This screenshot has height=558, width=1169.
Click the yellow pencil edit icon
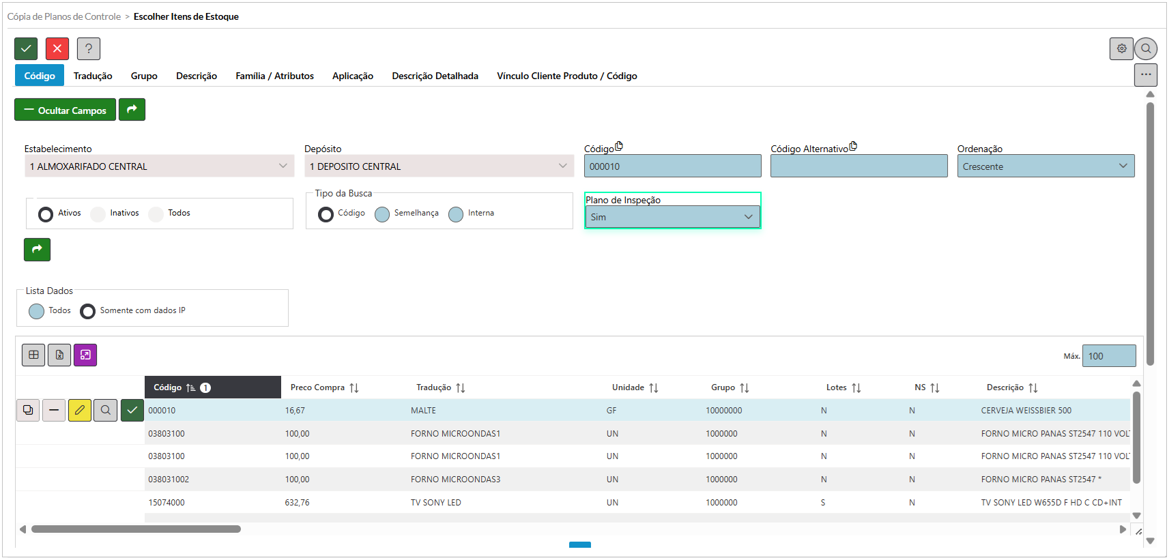[80, 410]
